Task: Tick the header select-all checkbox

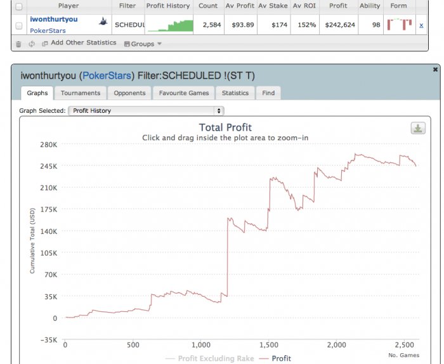Action: tap(18, 6)
